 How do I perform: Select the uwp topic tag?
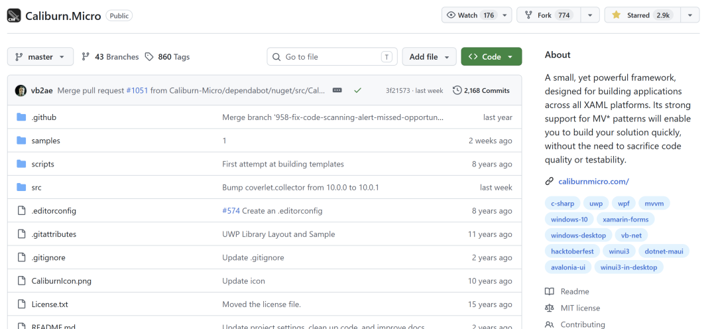[x=596, y=204]
